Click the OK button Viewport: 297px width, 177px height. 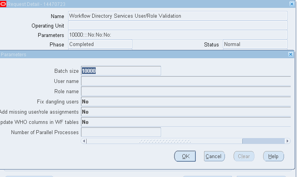click(185, 156)
